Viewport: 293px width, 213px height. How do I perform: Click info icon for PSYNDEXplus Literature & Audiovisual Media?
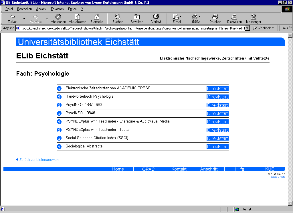(59, 122)
